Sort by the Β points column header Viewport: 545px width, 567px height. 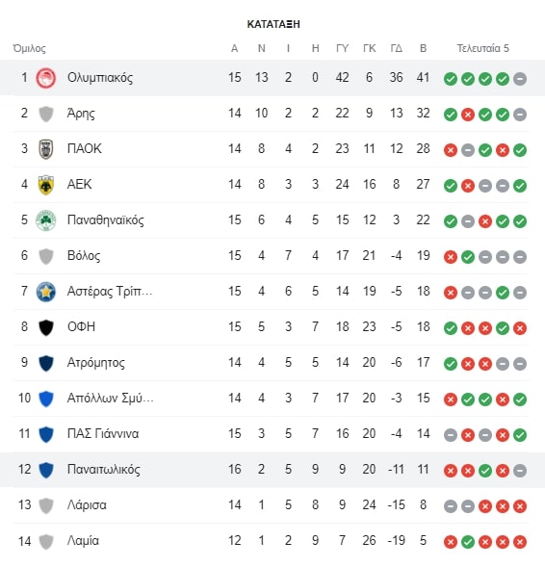423,48
